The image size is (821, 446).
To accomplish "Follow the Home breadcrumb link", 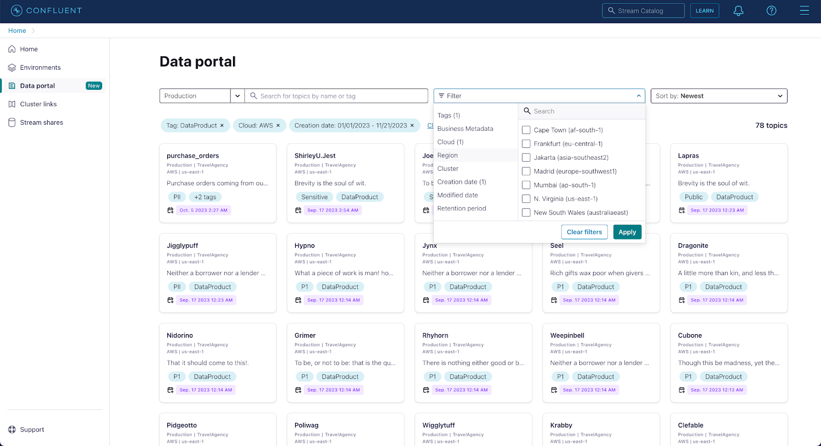I will pos(17,31).
